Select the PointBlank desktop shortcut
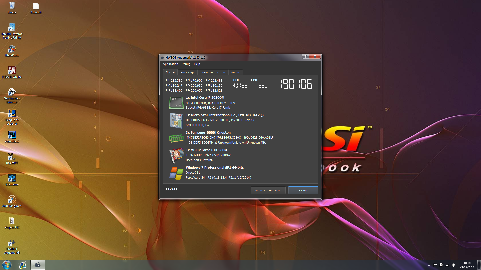This screenshot has height=270, width=481. point(12,137)
